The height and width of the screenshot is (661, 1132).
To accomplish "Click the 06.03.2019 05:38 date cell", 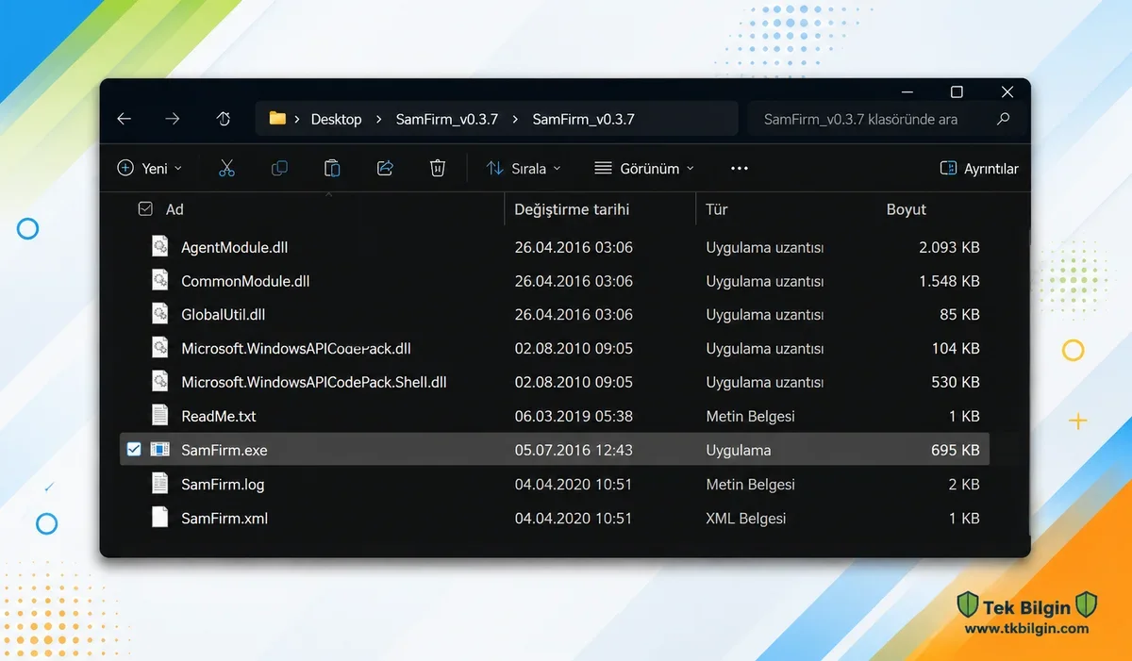I will 574,416.
